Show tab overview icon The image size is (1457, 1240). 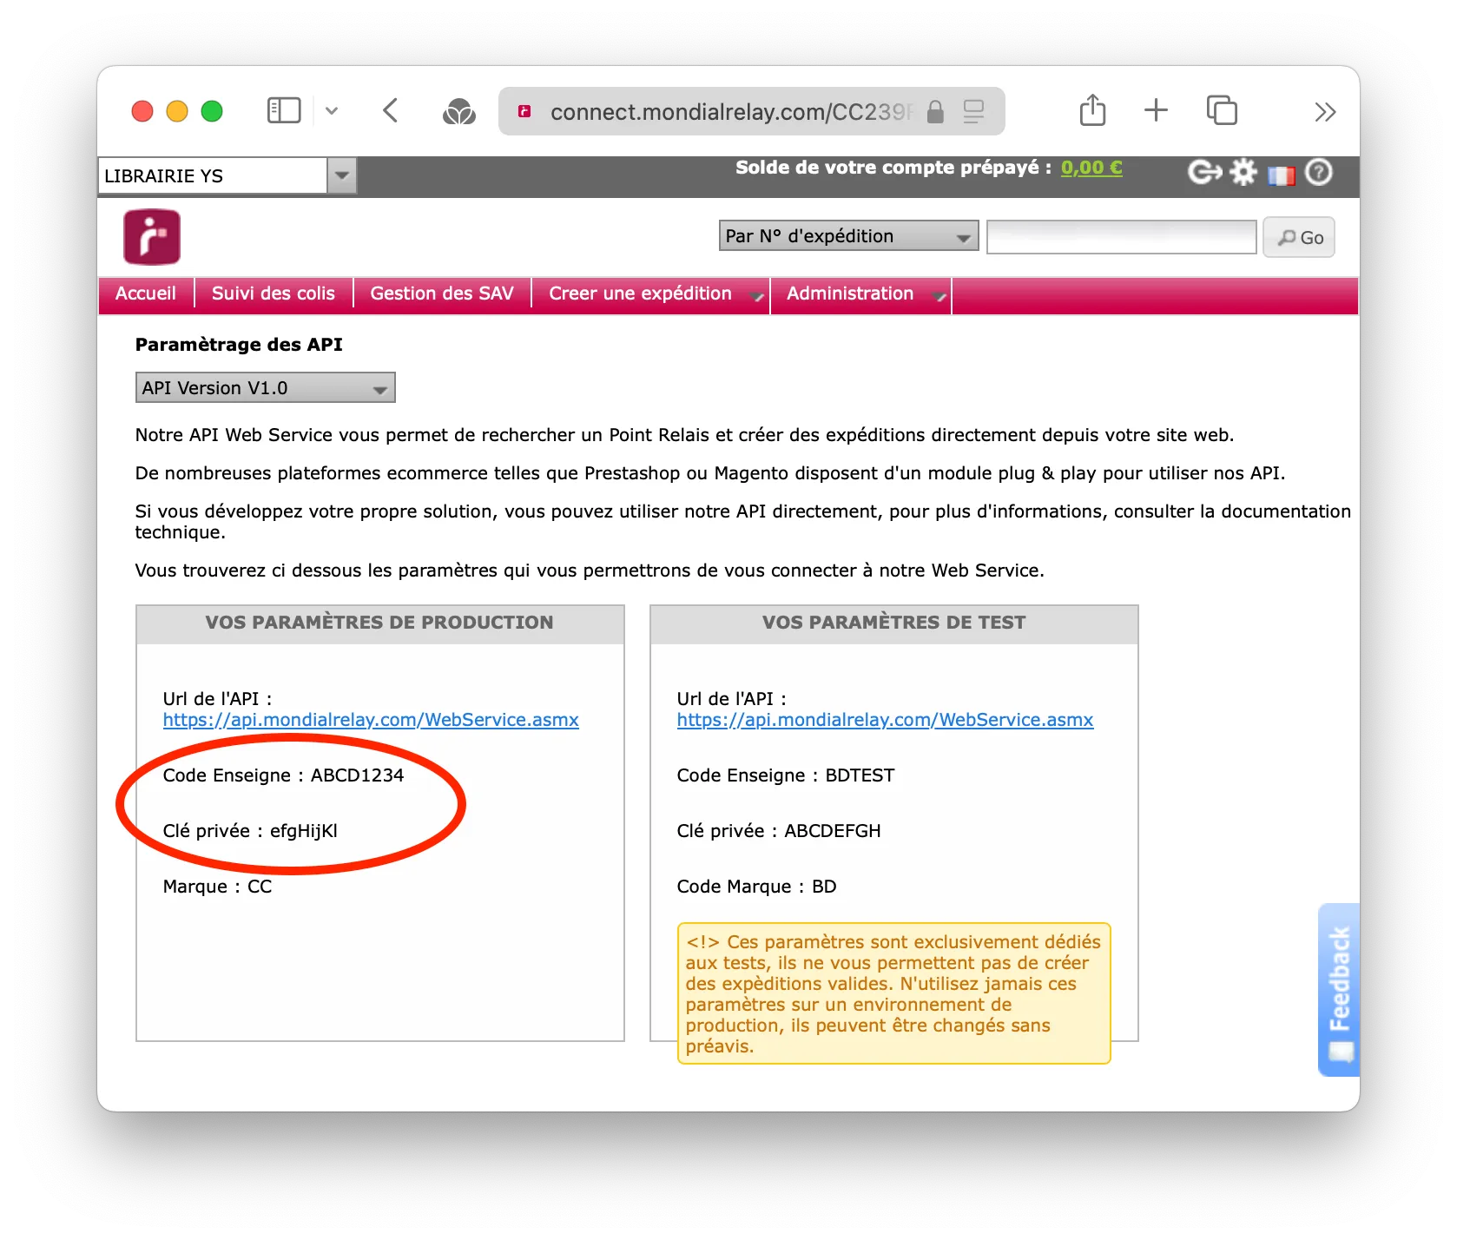1222,110
